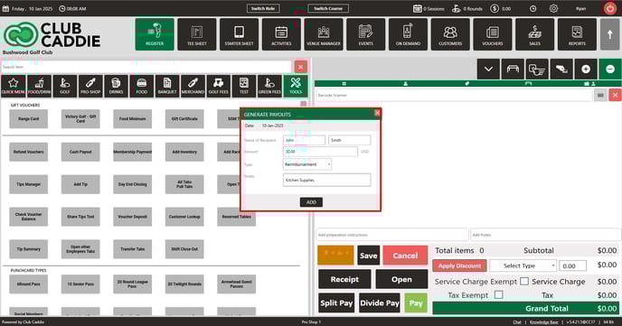Screen dimensions: 622x326
Task: Click the ADD button in Generate Payouts
Action: point(311,202)
